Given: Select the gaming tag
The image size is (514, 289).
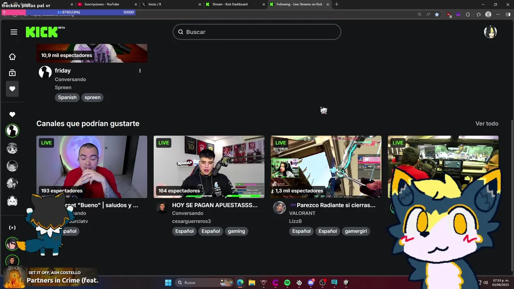Looking at the screenshot, I should 237,231.
